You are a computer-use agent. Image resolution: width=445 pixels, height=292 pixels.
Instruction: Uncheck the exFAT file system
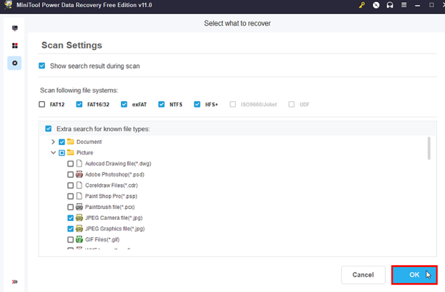(x=124, y=105)
